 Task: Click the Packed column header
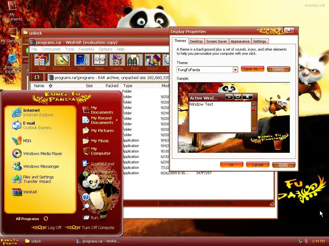(108, 86)
